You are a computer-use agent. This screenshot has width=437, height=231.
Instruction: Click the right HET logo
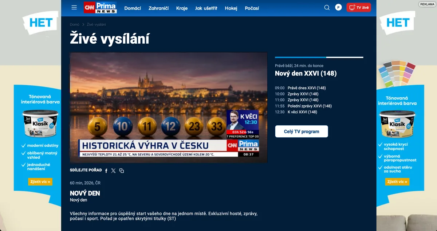click(x=397, y=23)
